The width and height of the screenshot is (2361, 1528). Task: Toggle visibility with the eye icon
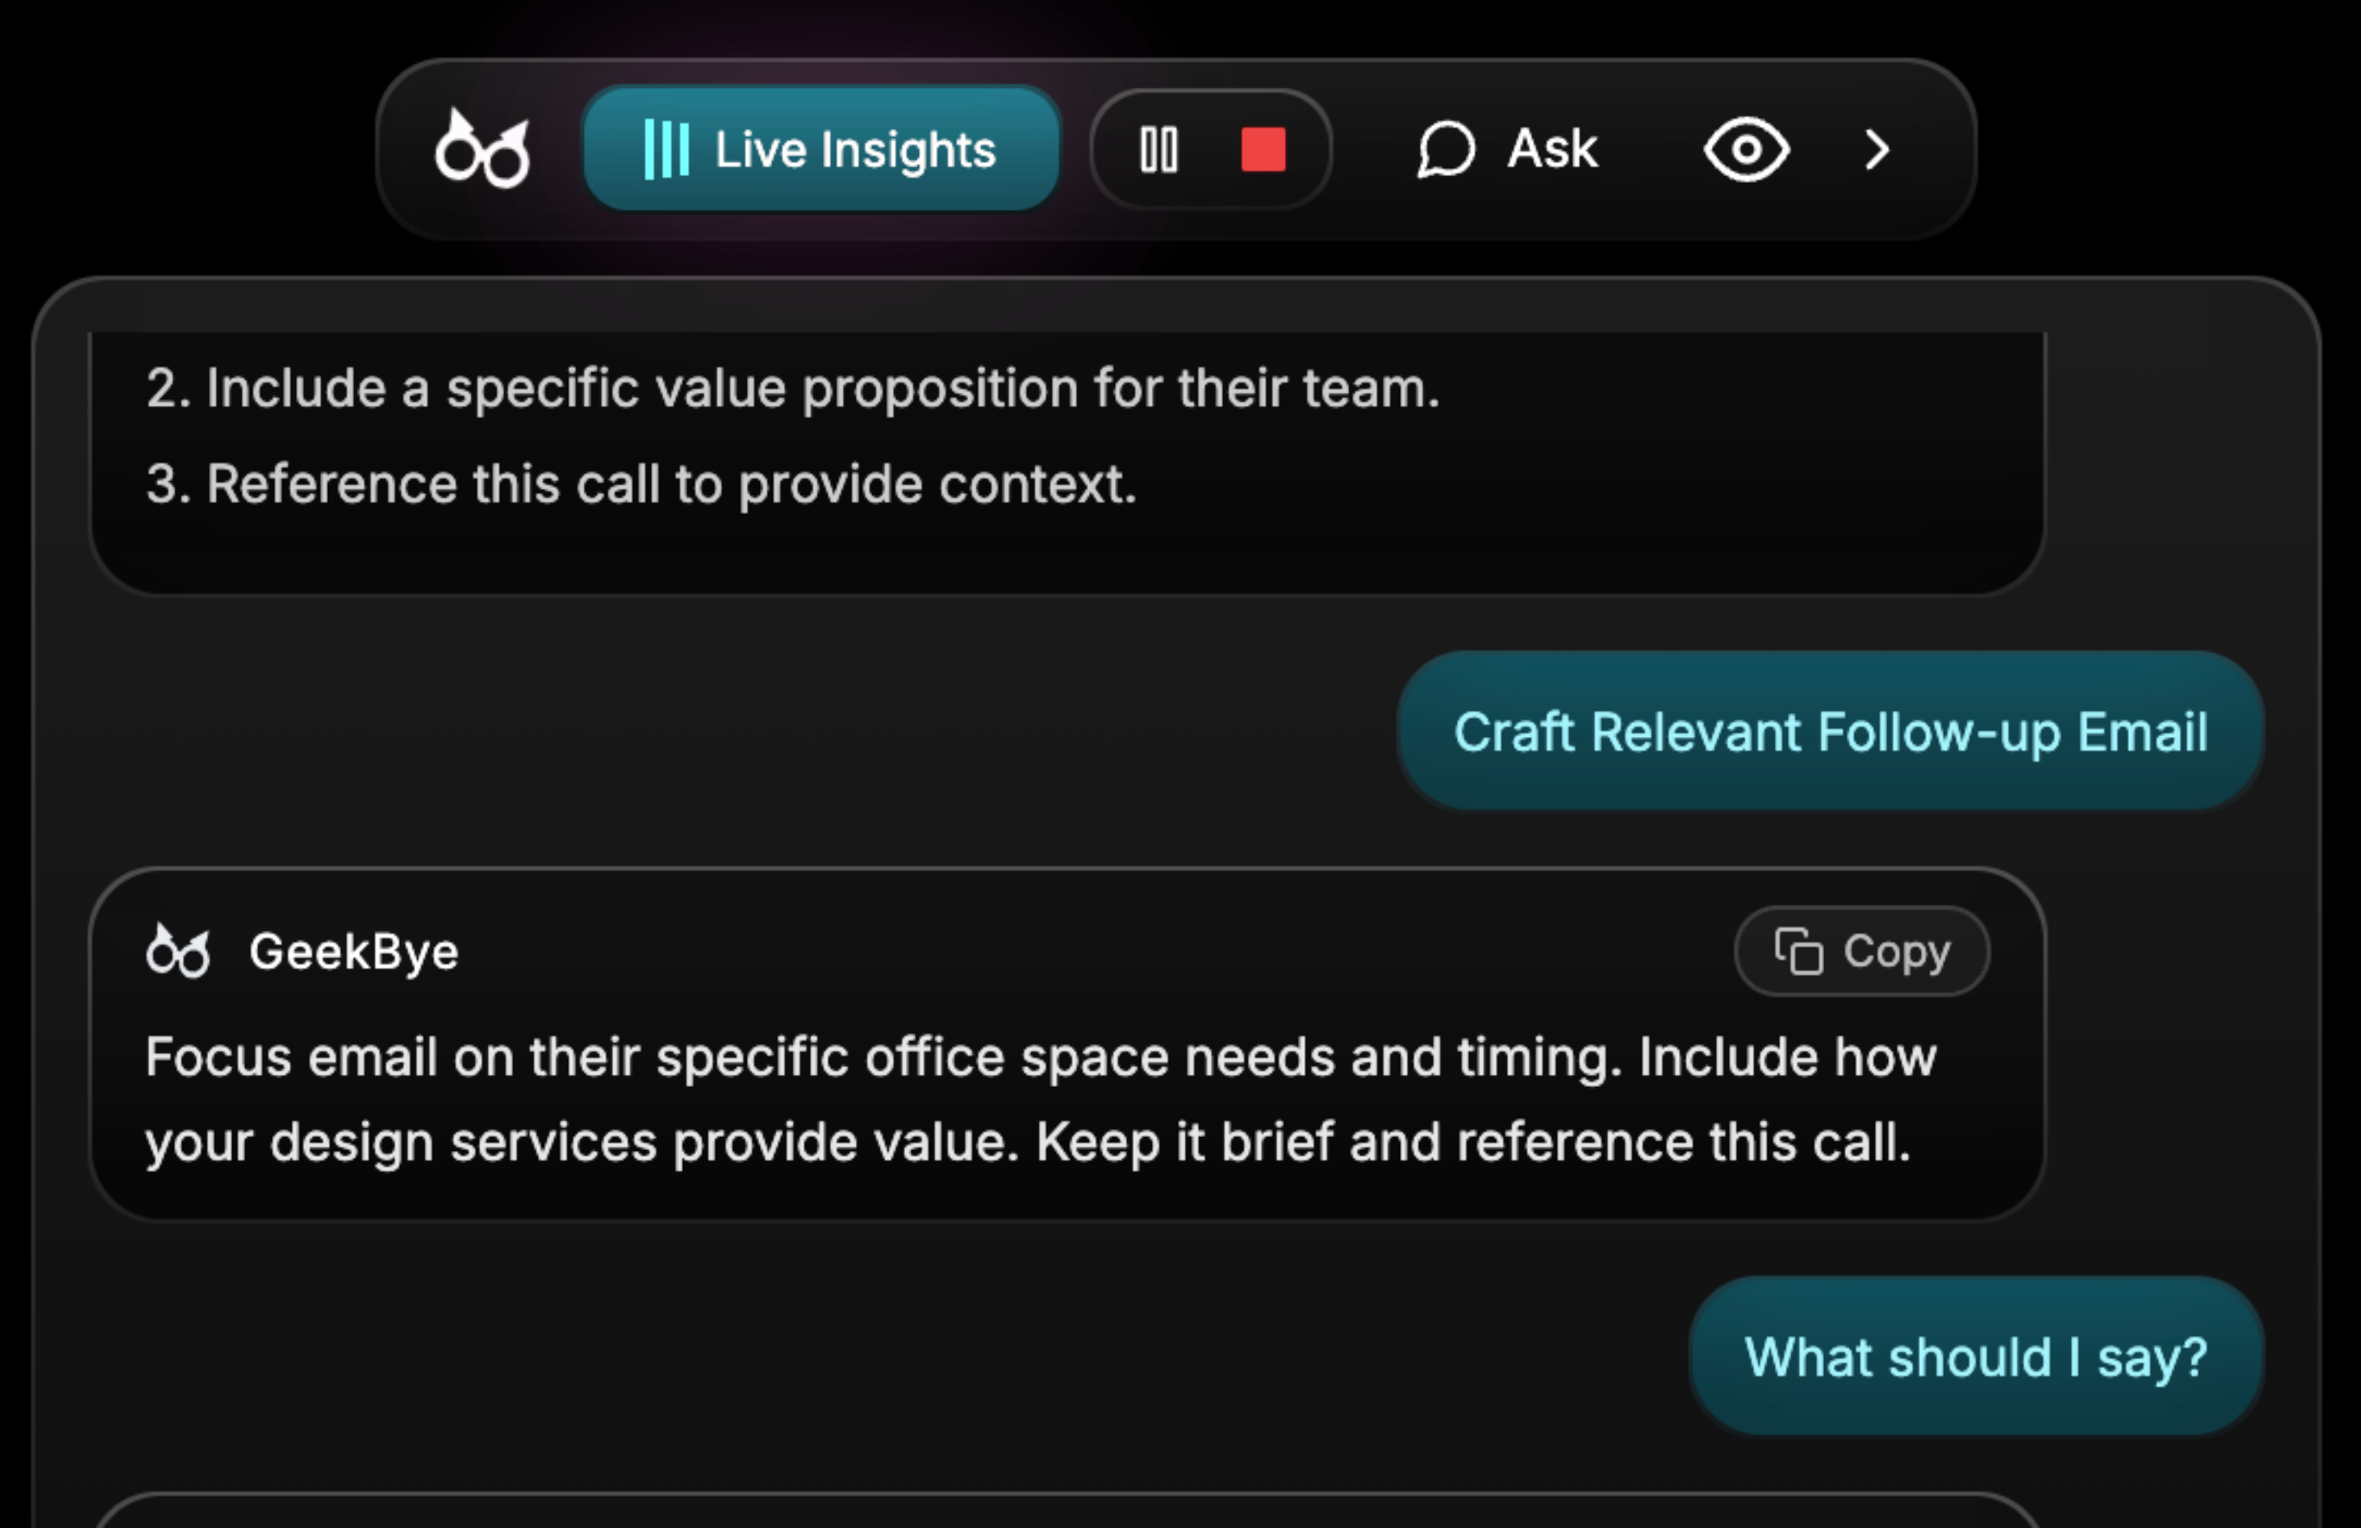coord(1746,150)
